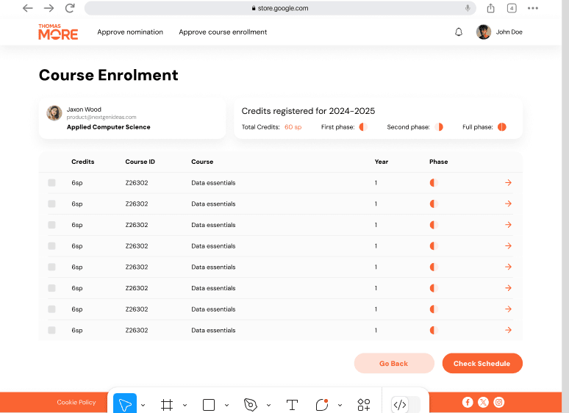
Task: Click the Full phase circle legend icon
Action: tap(502, 127)
